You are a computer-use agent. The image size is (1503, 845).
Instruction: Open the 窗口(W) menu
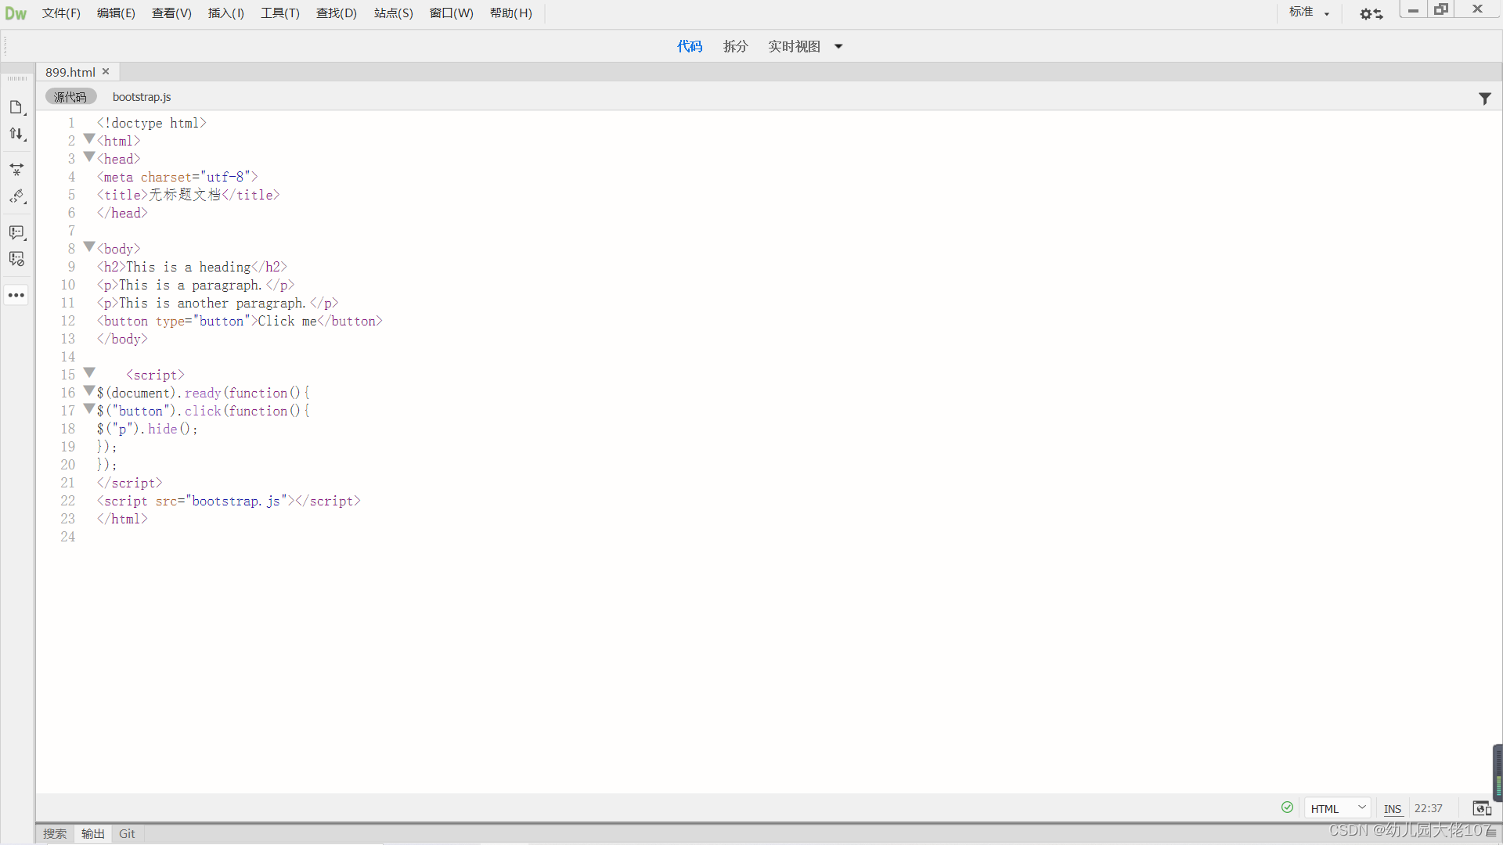(x=451, y=13)
